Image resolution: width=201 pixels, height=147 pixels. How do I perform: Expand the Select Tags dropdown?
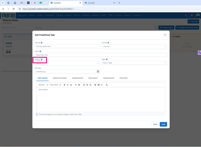click(x=134, y=63)
